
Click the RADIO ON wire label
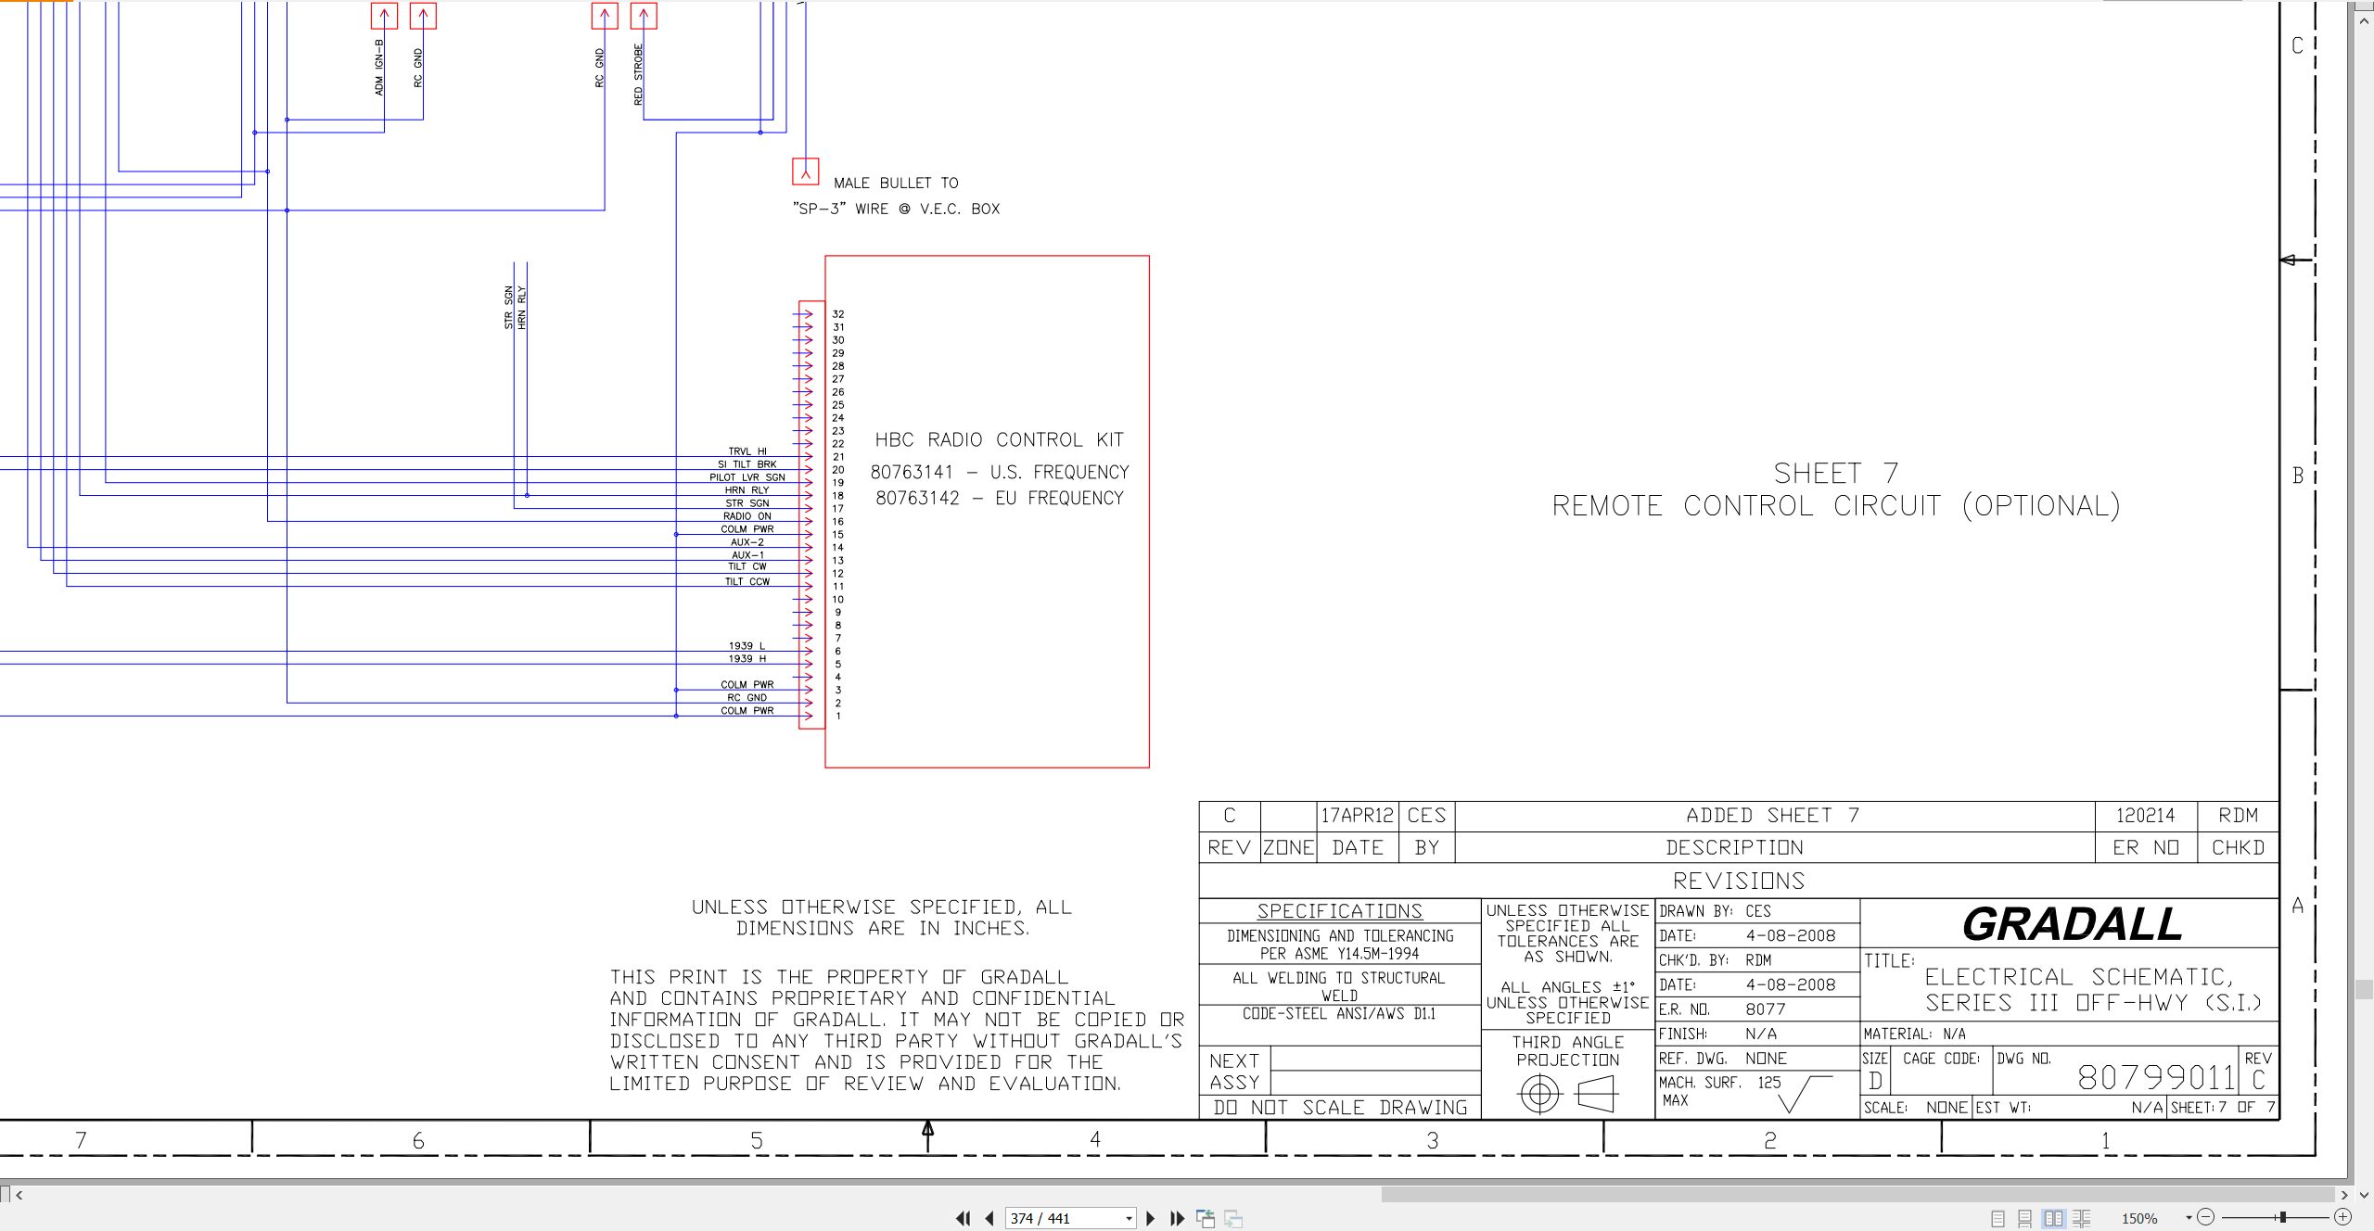coord(747,516)
